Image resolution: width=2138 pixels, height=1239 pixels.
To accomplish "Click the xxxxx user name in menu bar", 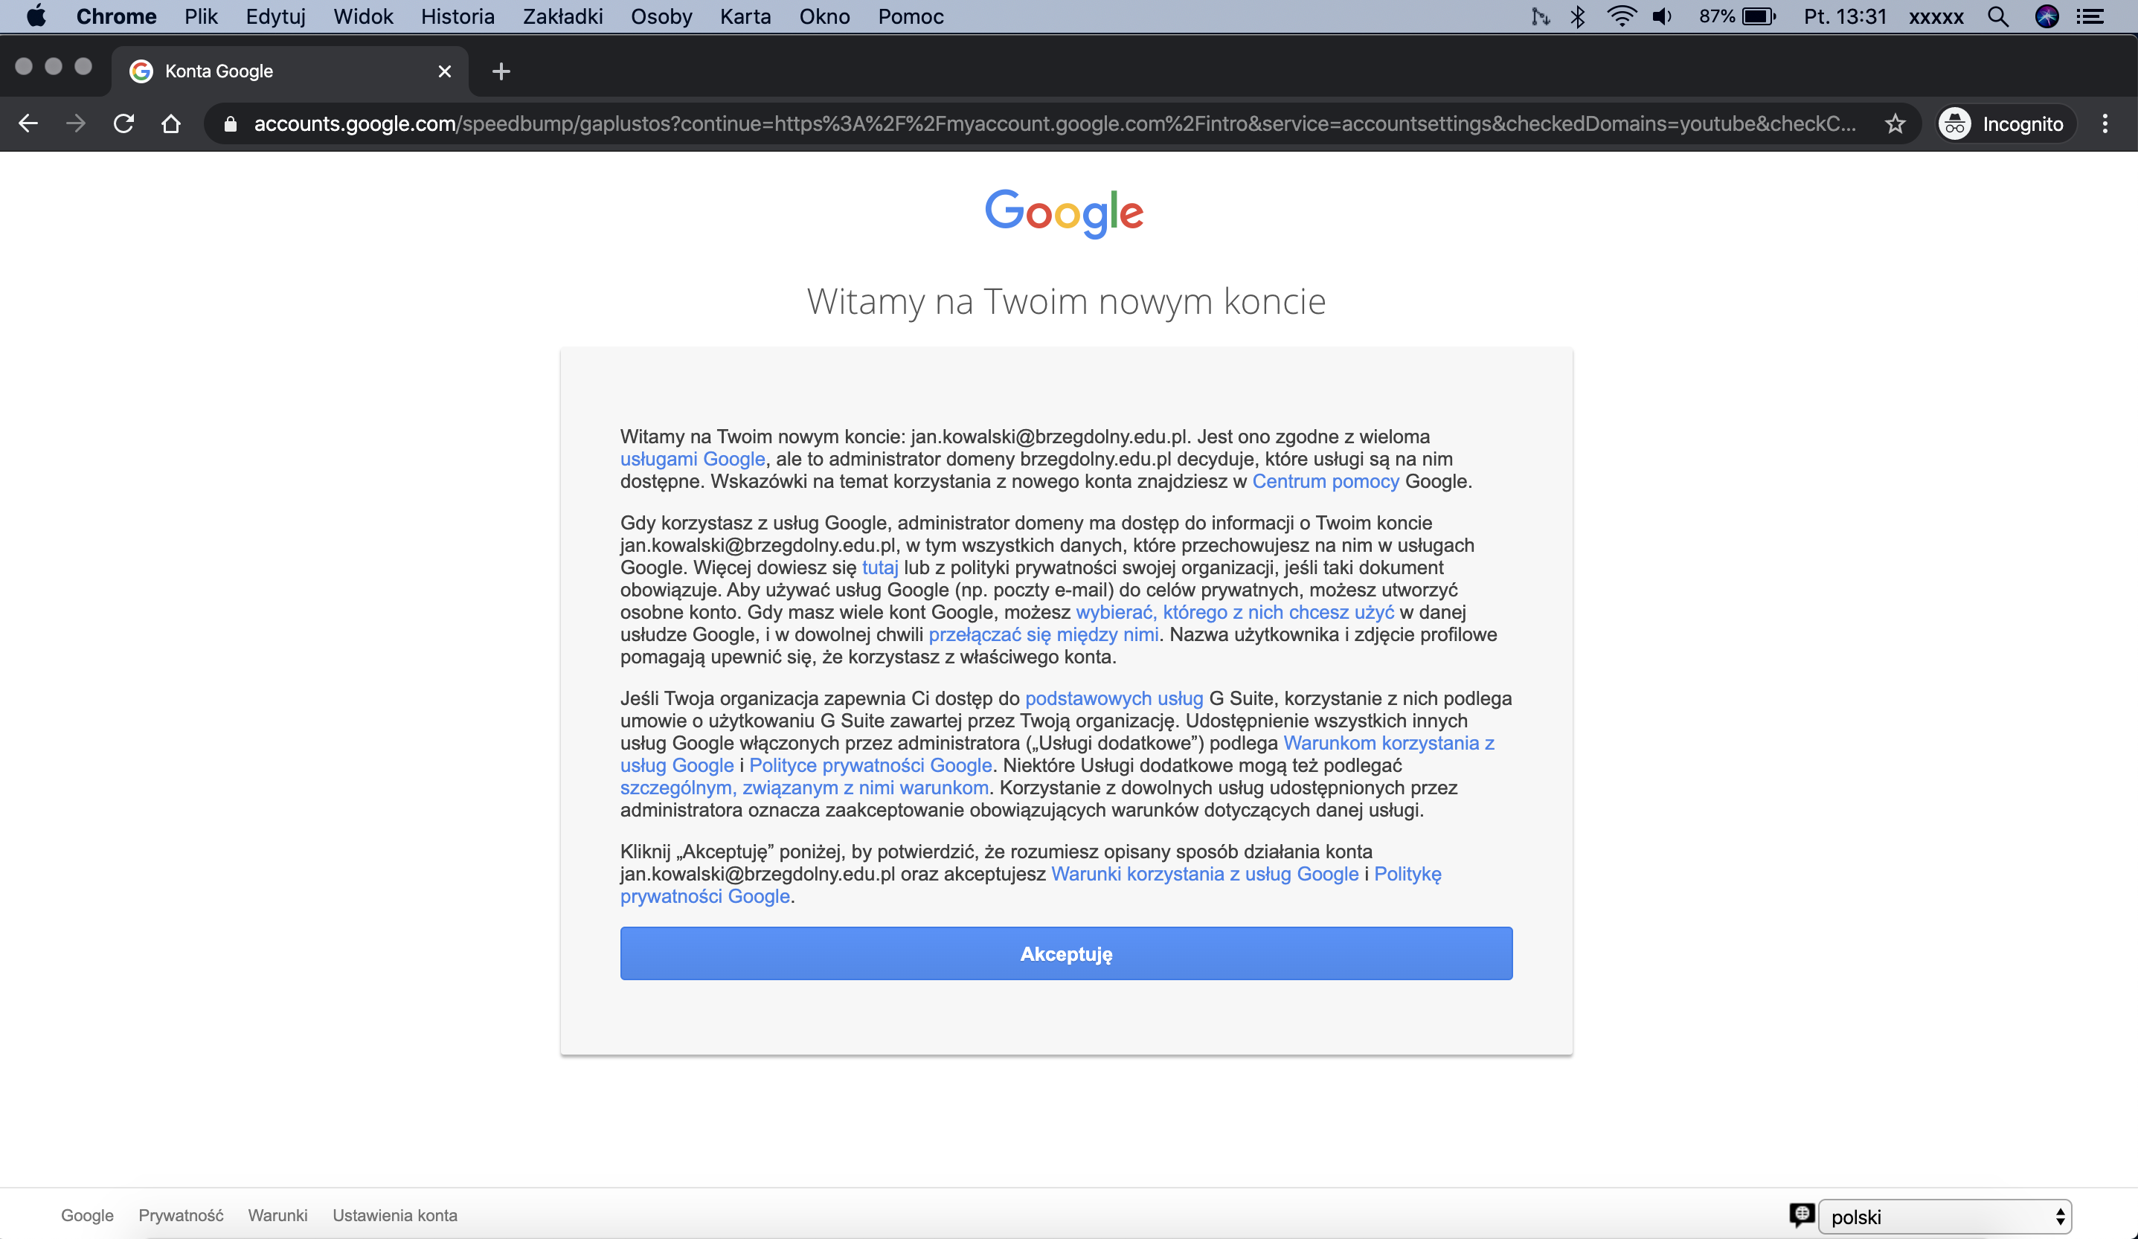I will pyautogui.click(x=1936, y=16).
